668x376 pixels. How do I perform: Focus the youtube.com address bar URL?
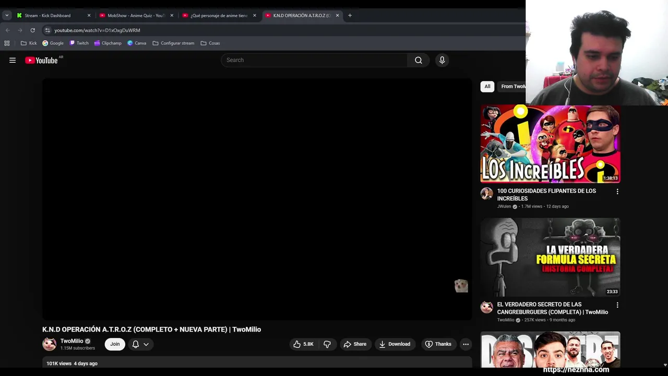pyautogui.click(x=97, y=30)
